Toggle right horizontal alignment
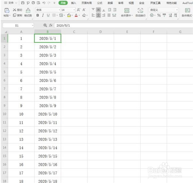193x183 pixels. coord(104,15)
